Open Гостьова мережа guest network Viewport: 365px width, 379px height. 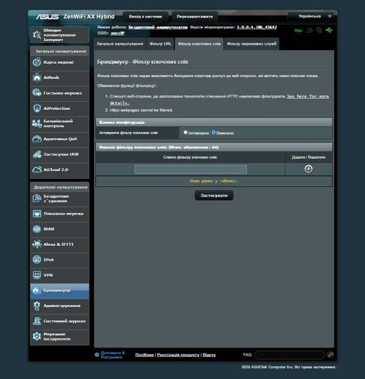tap(59, 93)
